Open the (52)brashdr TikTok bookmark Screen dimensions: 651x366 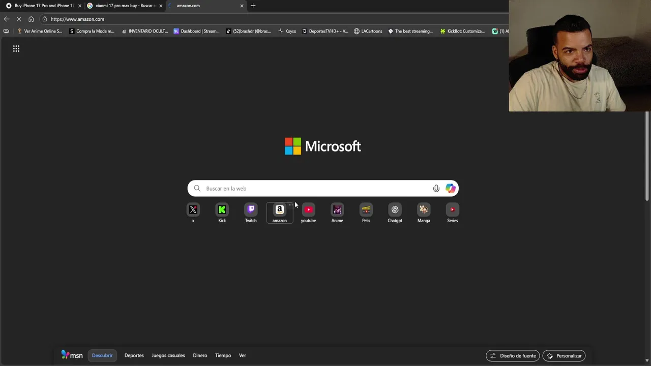tap(248, 31)
